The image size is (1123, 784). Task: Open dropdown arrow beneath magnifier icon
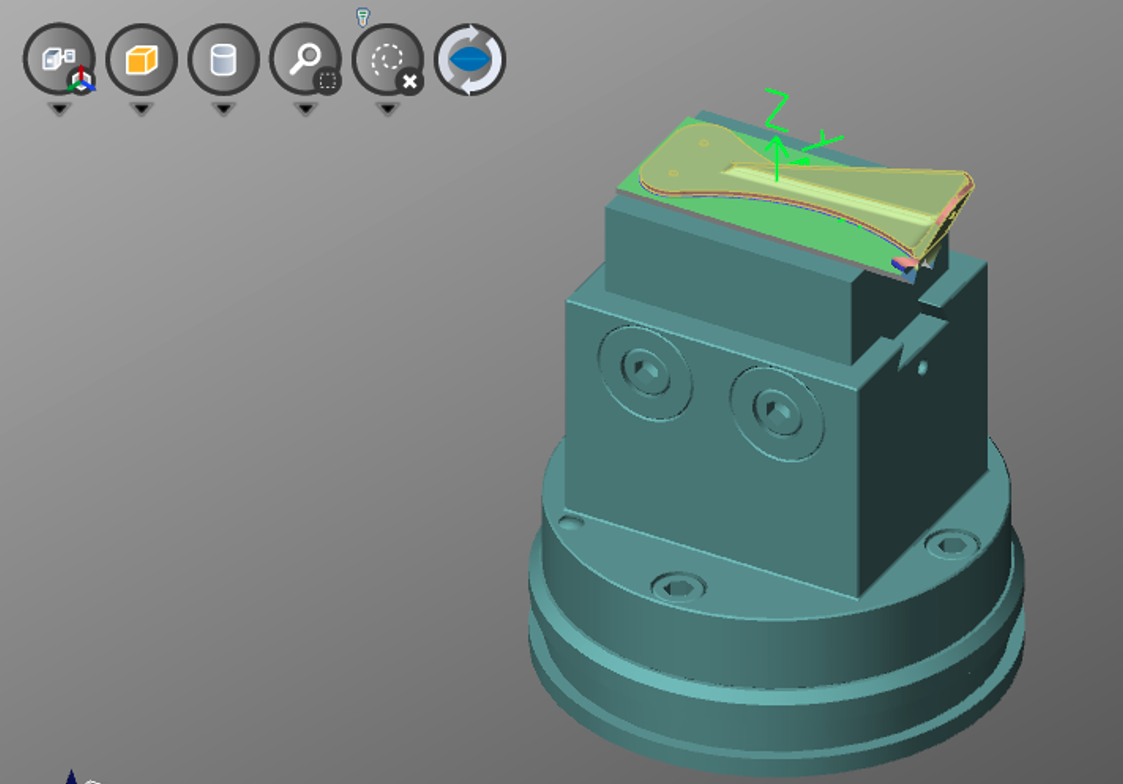click(x=305, y=108)
